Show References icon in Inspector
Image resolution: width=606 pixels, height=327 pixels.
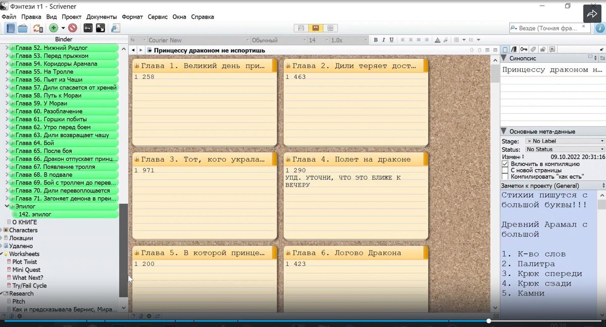514,49
